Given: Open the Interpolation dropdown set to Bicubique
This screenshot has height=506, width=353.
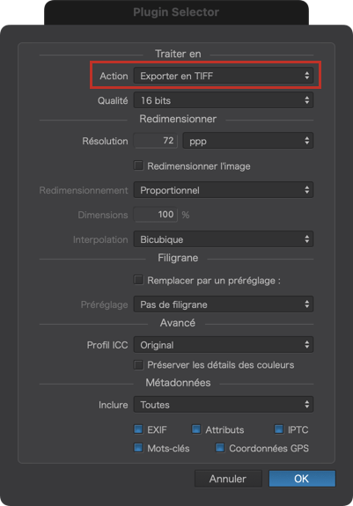Looking at the screenshot, I should coord(224,239).
